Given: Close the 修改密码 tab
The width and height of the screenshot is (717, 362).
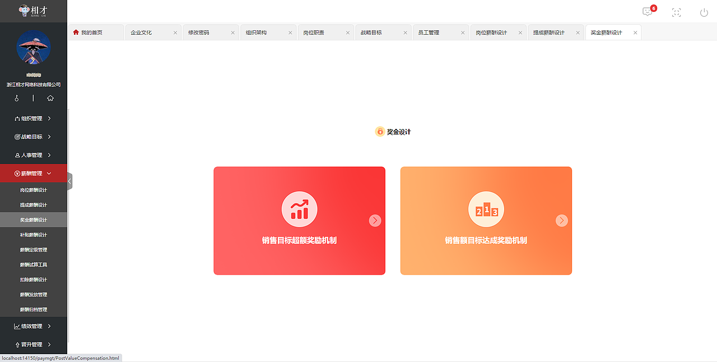Looking at the screenshot, I should coord(233,33).
